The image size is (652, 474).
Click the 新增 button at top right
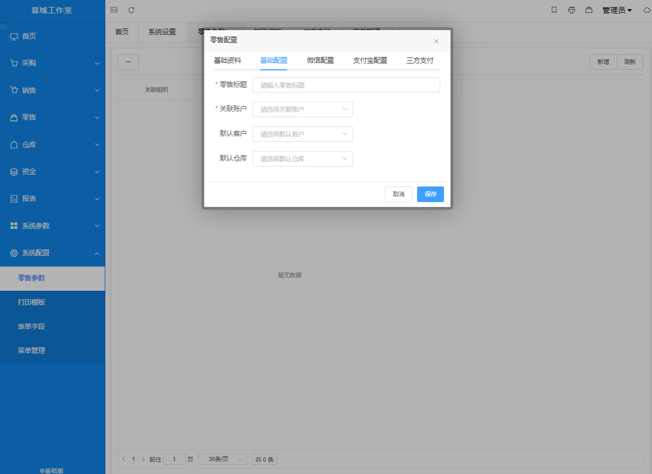[x=603, y=62]
